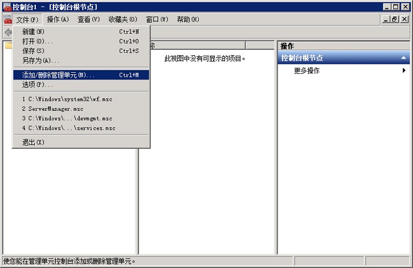This screenshot has height=268, width=413.
Task: Choose 打开(O)... from the file menu
Action: pos(81,41)
